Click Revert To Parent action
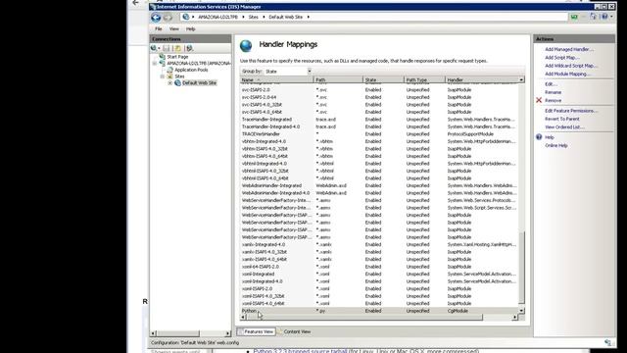Screen dimensions: 627x353 (x=561, y=119)
